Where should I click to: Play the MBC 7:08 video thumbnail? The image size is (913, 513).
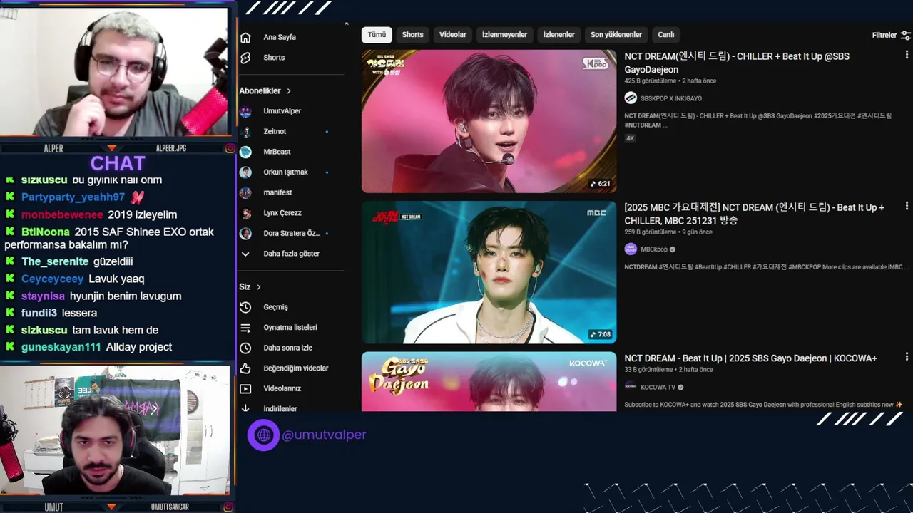tap(489, 272)
